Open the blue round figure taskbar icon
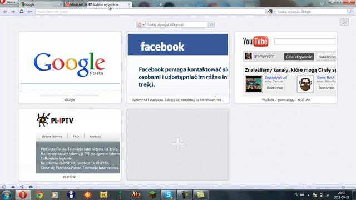356x200 pixels. (x=71, y=195)
